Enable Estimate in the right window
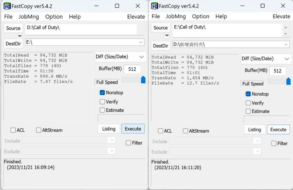 click(x=248, y=111)
